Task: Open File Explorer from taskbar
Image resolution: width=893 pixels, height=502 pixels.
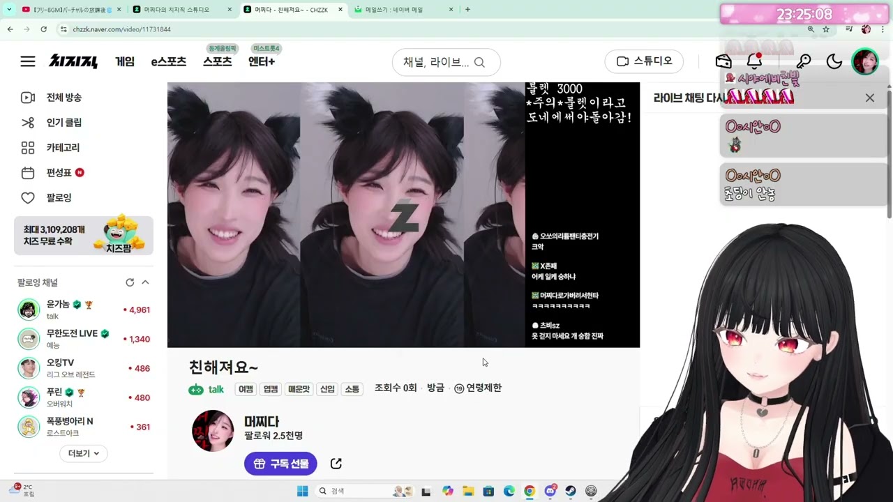Action: click(x=468, y=491)
